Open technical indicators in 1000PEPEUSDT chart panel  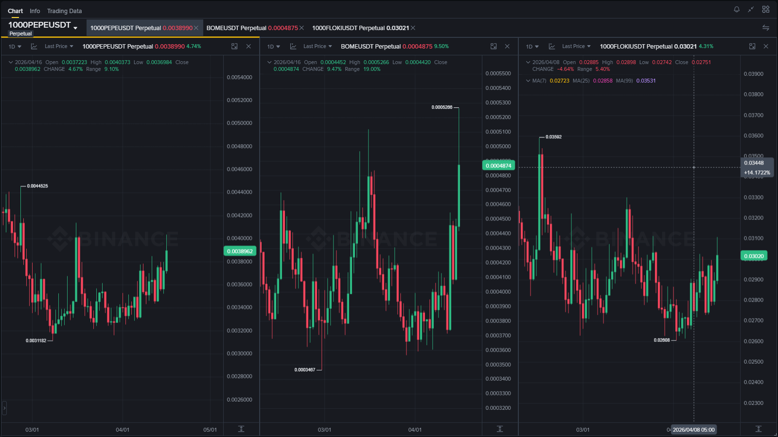click(34, 47)
